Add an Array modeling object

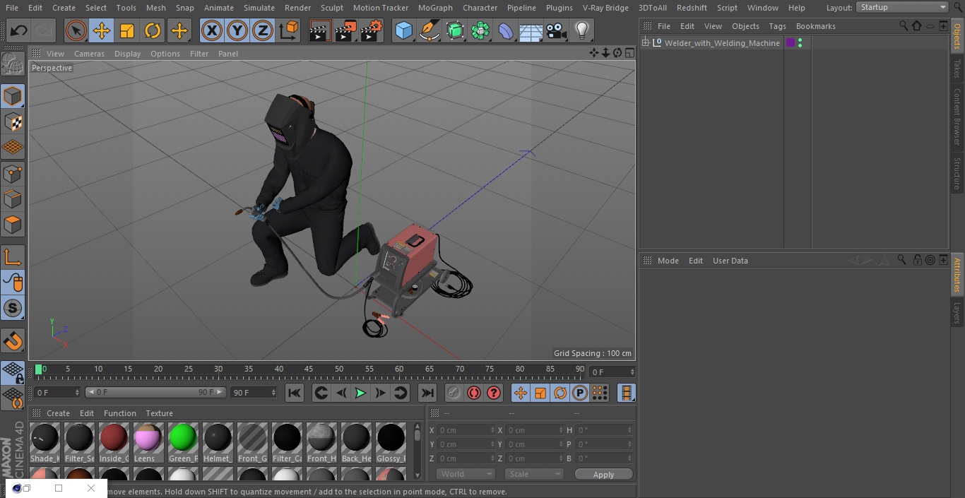click(480, 30)
